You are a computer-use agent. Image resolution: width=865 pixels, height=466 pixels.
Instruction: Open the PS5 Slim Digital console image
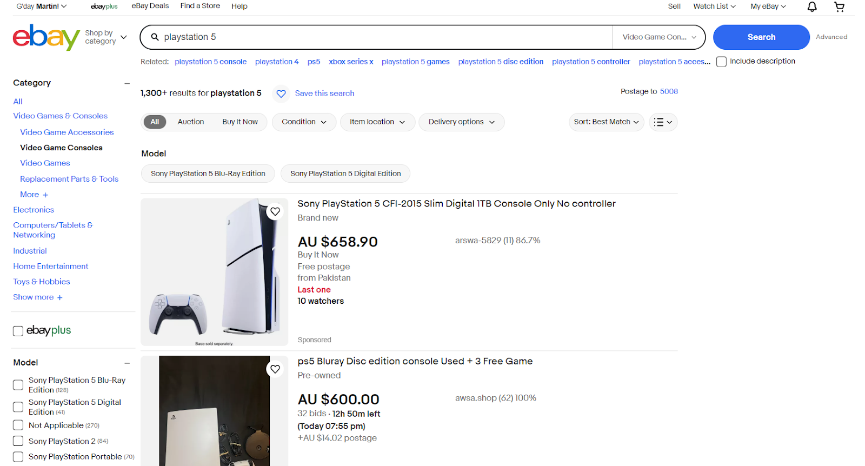click(x=215, y=272)
